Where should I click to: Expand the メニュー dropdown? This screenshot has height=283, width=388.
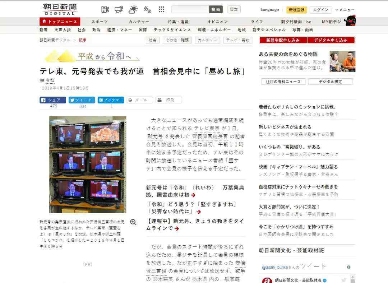pyautogui.click(x=345, y=10)
